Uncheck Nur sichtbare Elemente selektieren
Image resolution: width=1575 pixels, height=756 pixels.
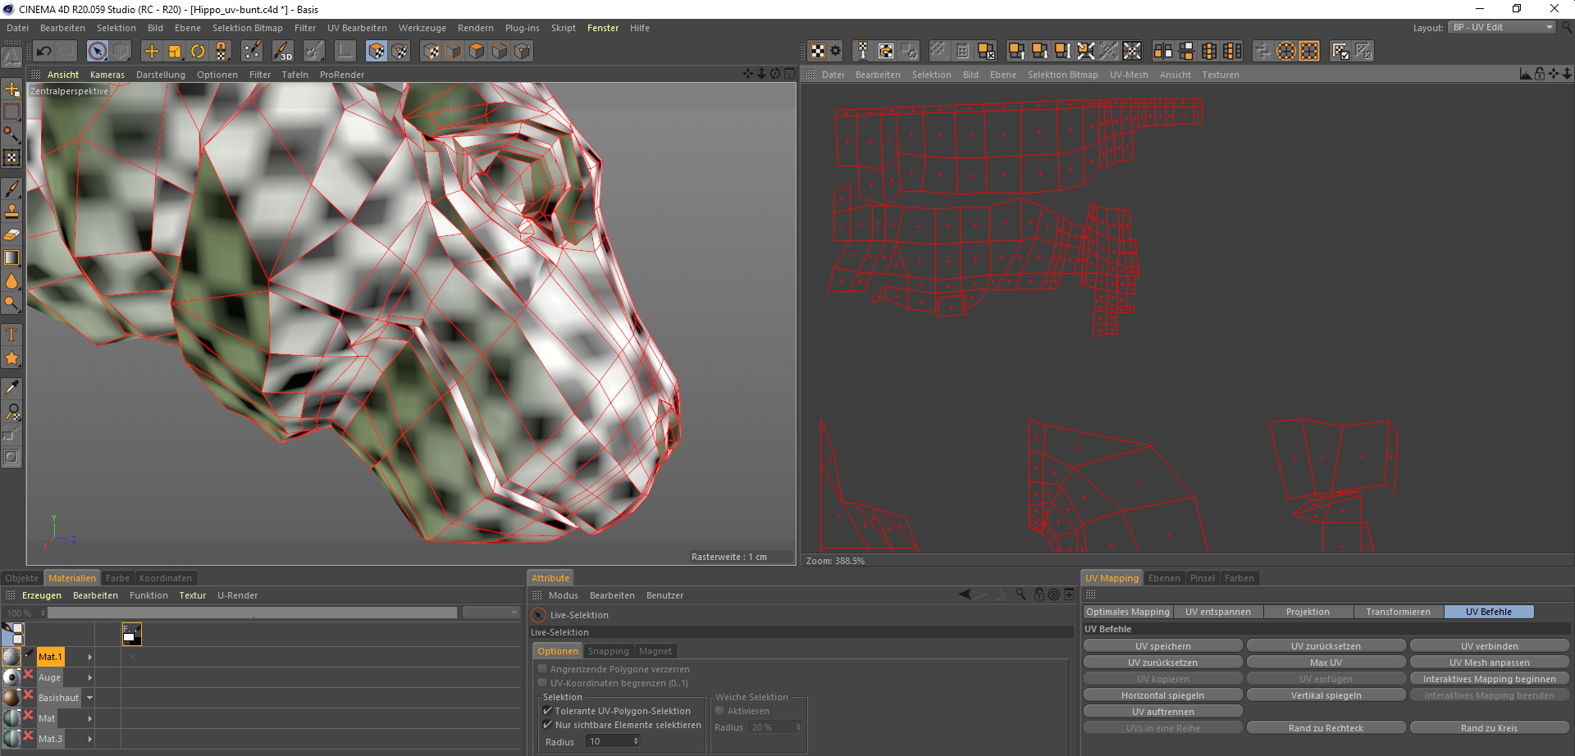547,725
